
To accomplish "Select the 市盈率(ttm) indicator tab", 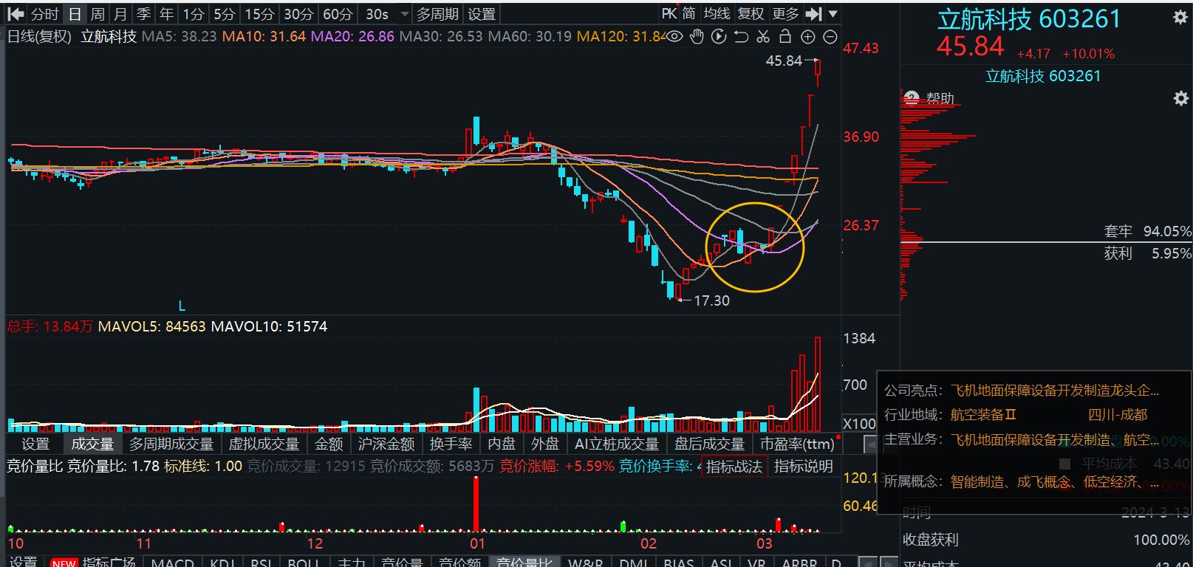I will [x=797, y=444].
